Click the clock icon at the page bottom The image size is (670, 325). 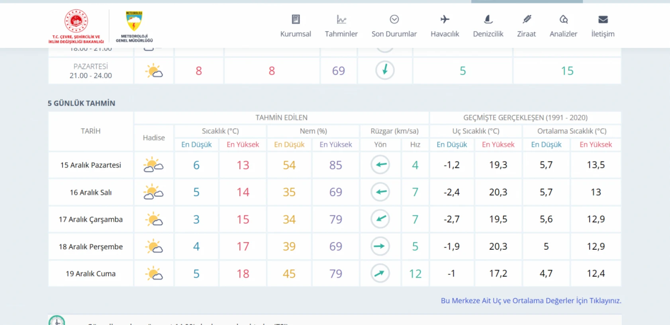[57, 321]
